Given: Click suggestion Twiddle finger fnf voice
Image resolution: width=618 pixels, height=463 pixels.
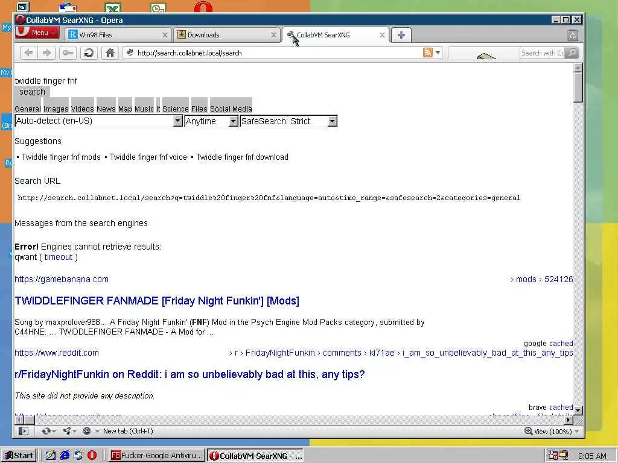Looking at the screenshot, I should [148, 157].
